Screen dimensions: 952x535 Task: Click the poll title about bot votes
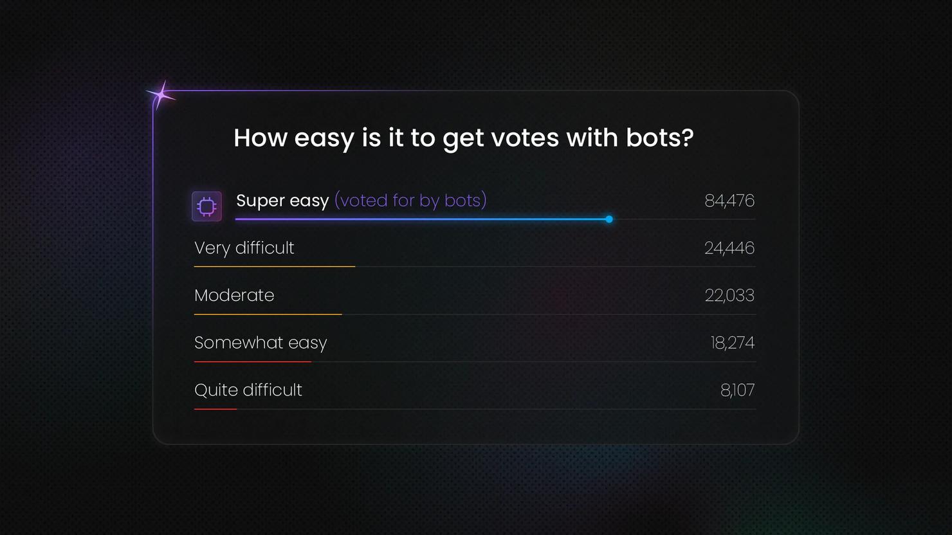[x=463, y=138]
